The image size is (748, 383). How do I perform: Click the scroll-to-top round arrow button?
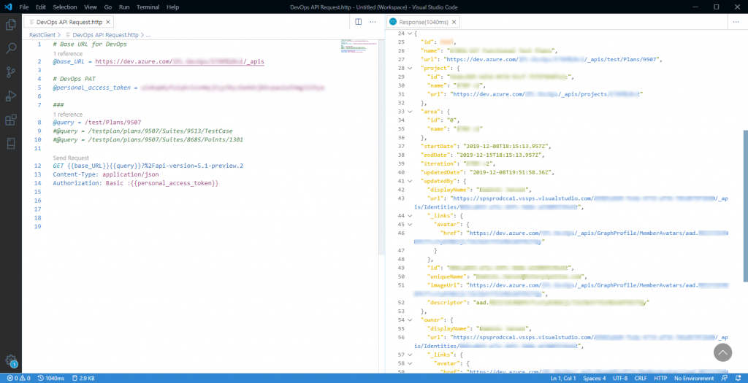tap(722, 352)
